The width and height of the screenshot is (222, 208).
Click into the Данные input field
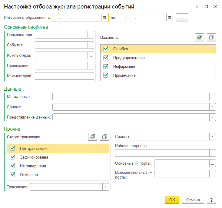tap(128, 107)
